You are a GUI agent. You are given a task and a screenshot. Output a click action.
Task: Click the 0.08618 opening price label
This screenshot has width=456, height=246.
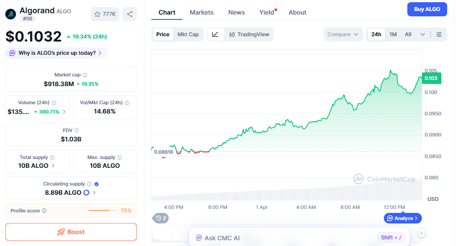coord(163,152)
